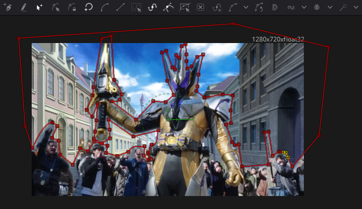The height and width of the screenshot is (209, 362).
Task: Click the Delete points X icon
Action: pos(200,7)
